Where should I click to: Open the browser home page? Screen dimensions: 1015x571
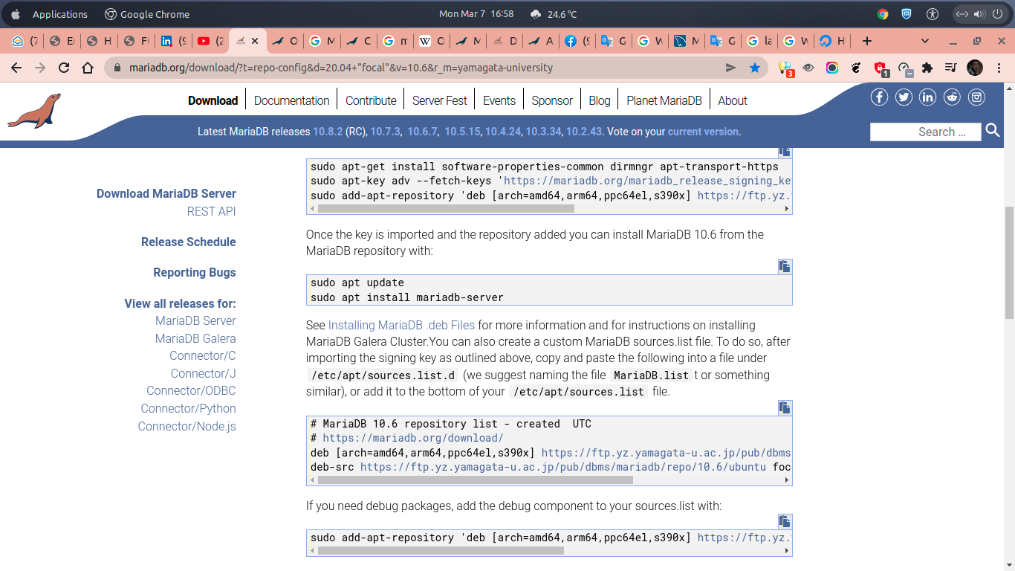88,68
